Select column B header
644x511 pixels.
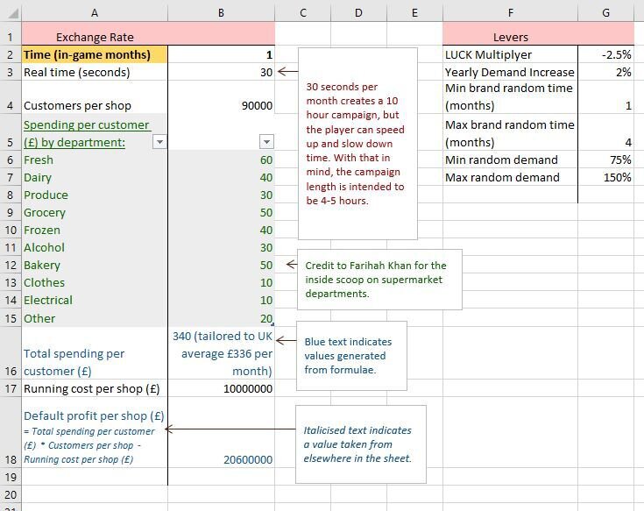221,13
